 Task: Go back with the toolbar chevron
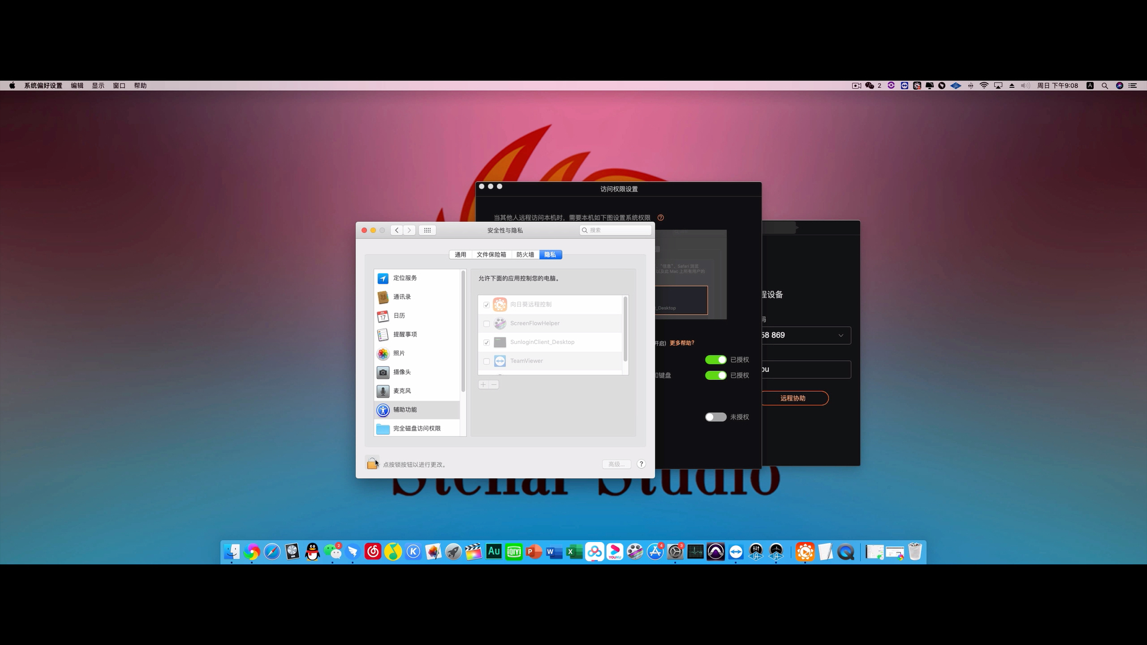397,230
